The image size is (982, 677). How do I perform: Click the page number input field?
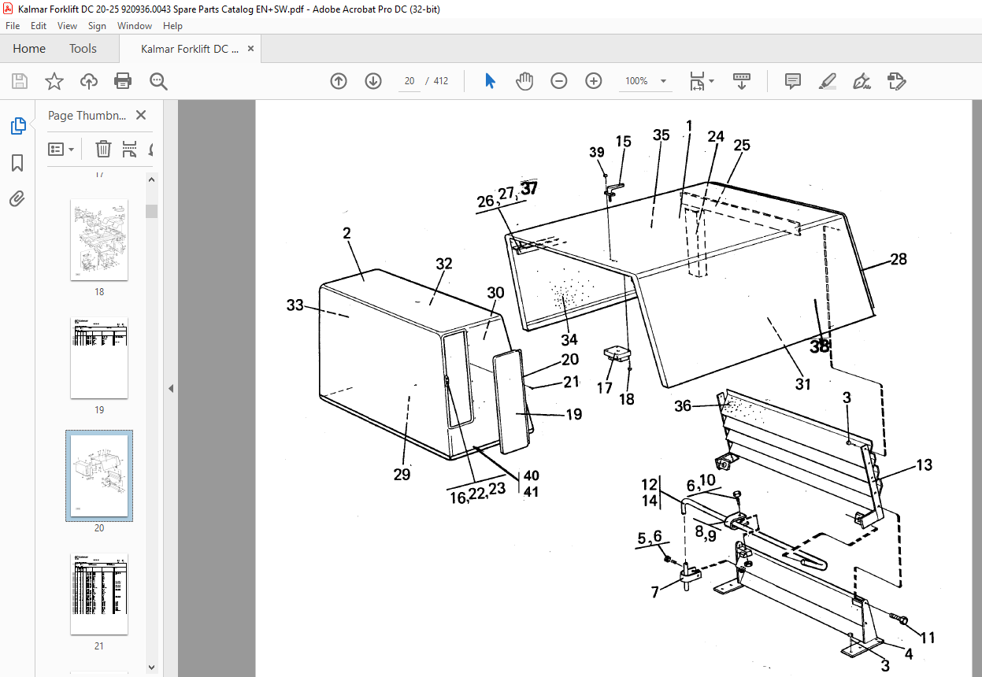click(409, 81)
